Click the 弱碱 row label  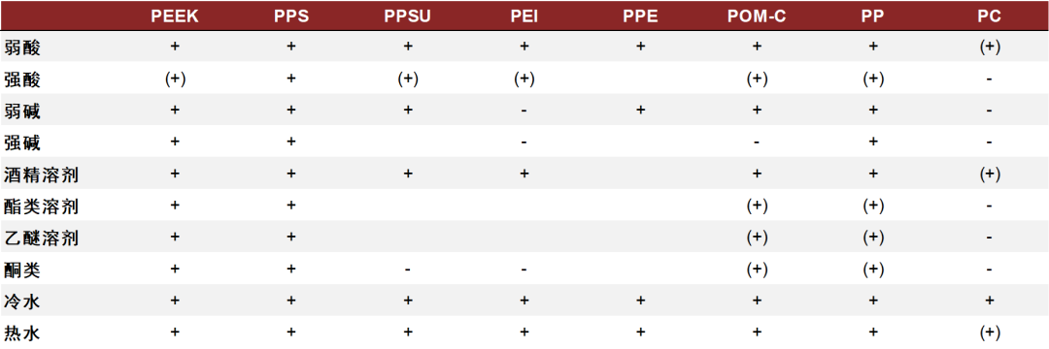click(x=22, y=111)
